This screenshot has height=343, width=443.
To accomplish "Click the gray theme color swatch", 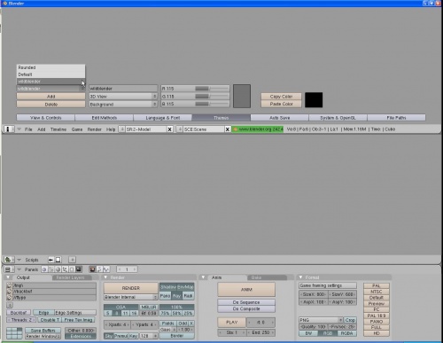I will (242, 96).
